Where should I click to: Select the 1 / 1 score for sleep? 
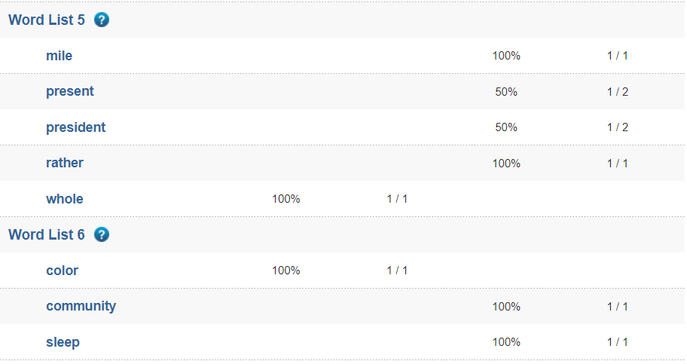pyautogui.click(x=618, y=342)
